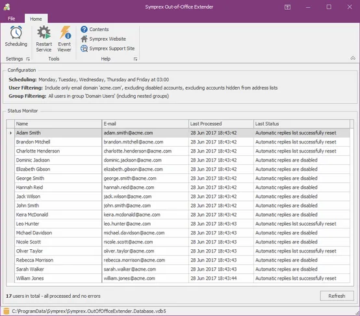Click william.jones@acme.com email cell

tap(145, 278)
